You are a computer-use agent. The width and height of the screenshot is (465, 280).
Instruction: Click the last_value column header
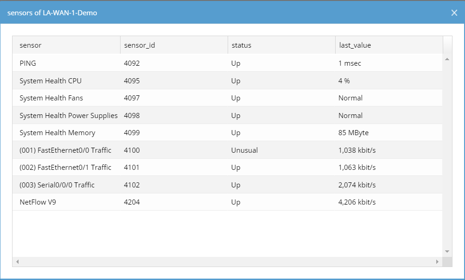click(355, 45)
